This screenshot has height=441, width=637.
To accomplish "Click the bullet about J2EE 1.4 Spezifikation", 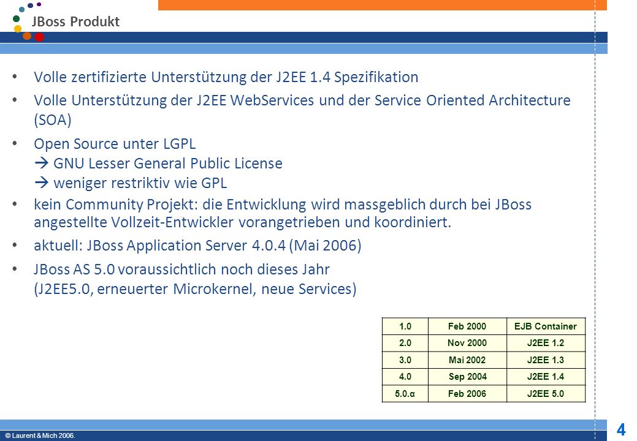I will click(x=226, y=77).
